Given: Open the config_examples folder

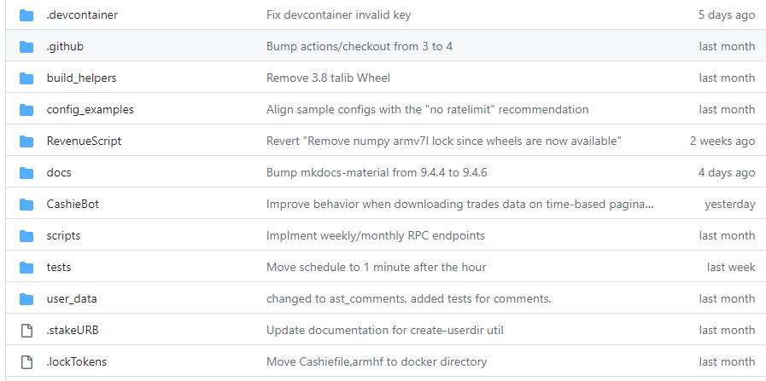Looking at the screenshot, I should tap(90, 109).
